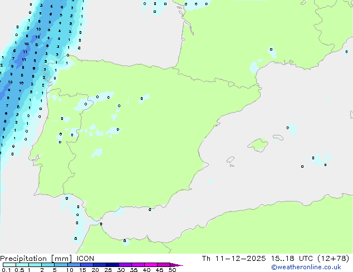Click the legend label '30'

click(121, 270)
